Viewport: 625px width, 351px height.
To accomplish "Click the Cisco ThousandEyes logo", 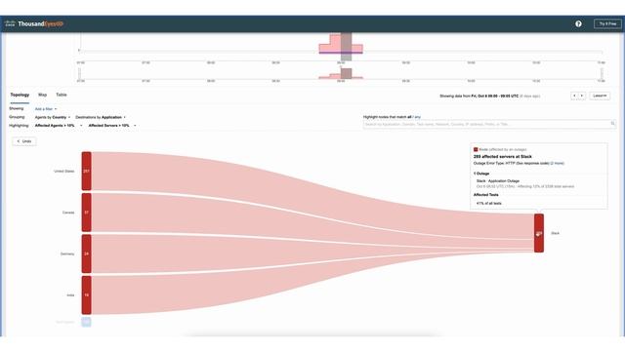I will click(x=34, y=23).
